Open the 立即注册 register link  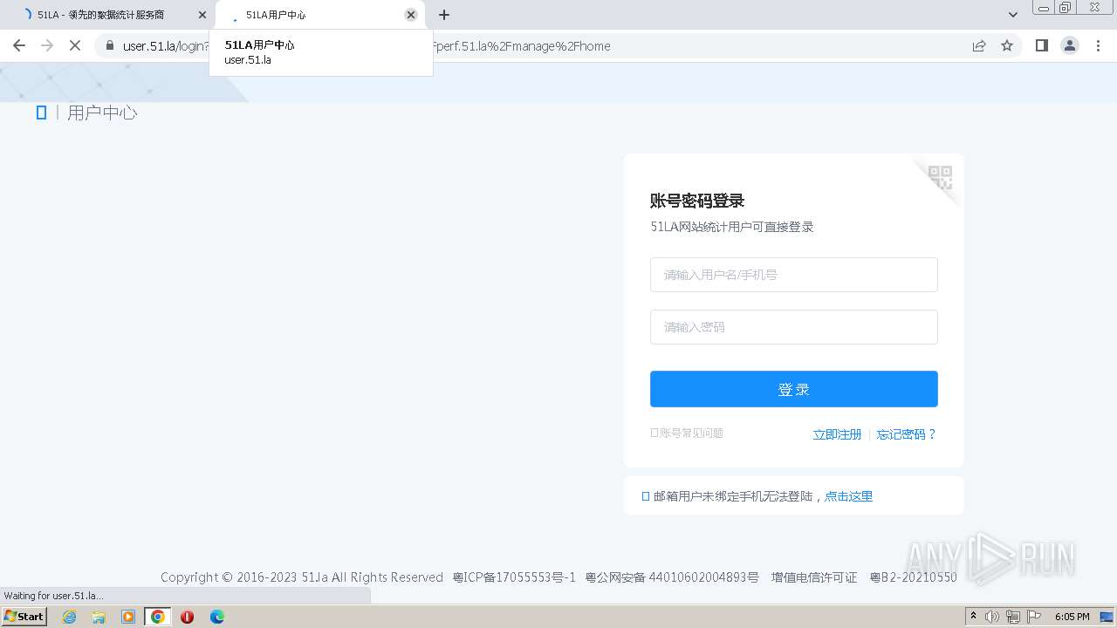(837, 434)
